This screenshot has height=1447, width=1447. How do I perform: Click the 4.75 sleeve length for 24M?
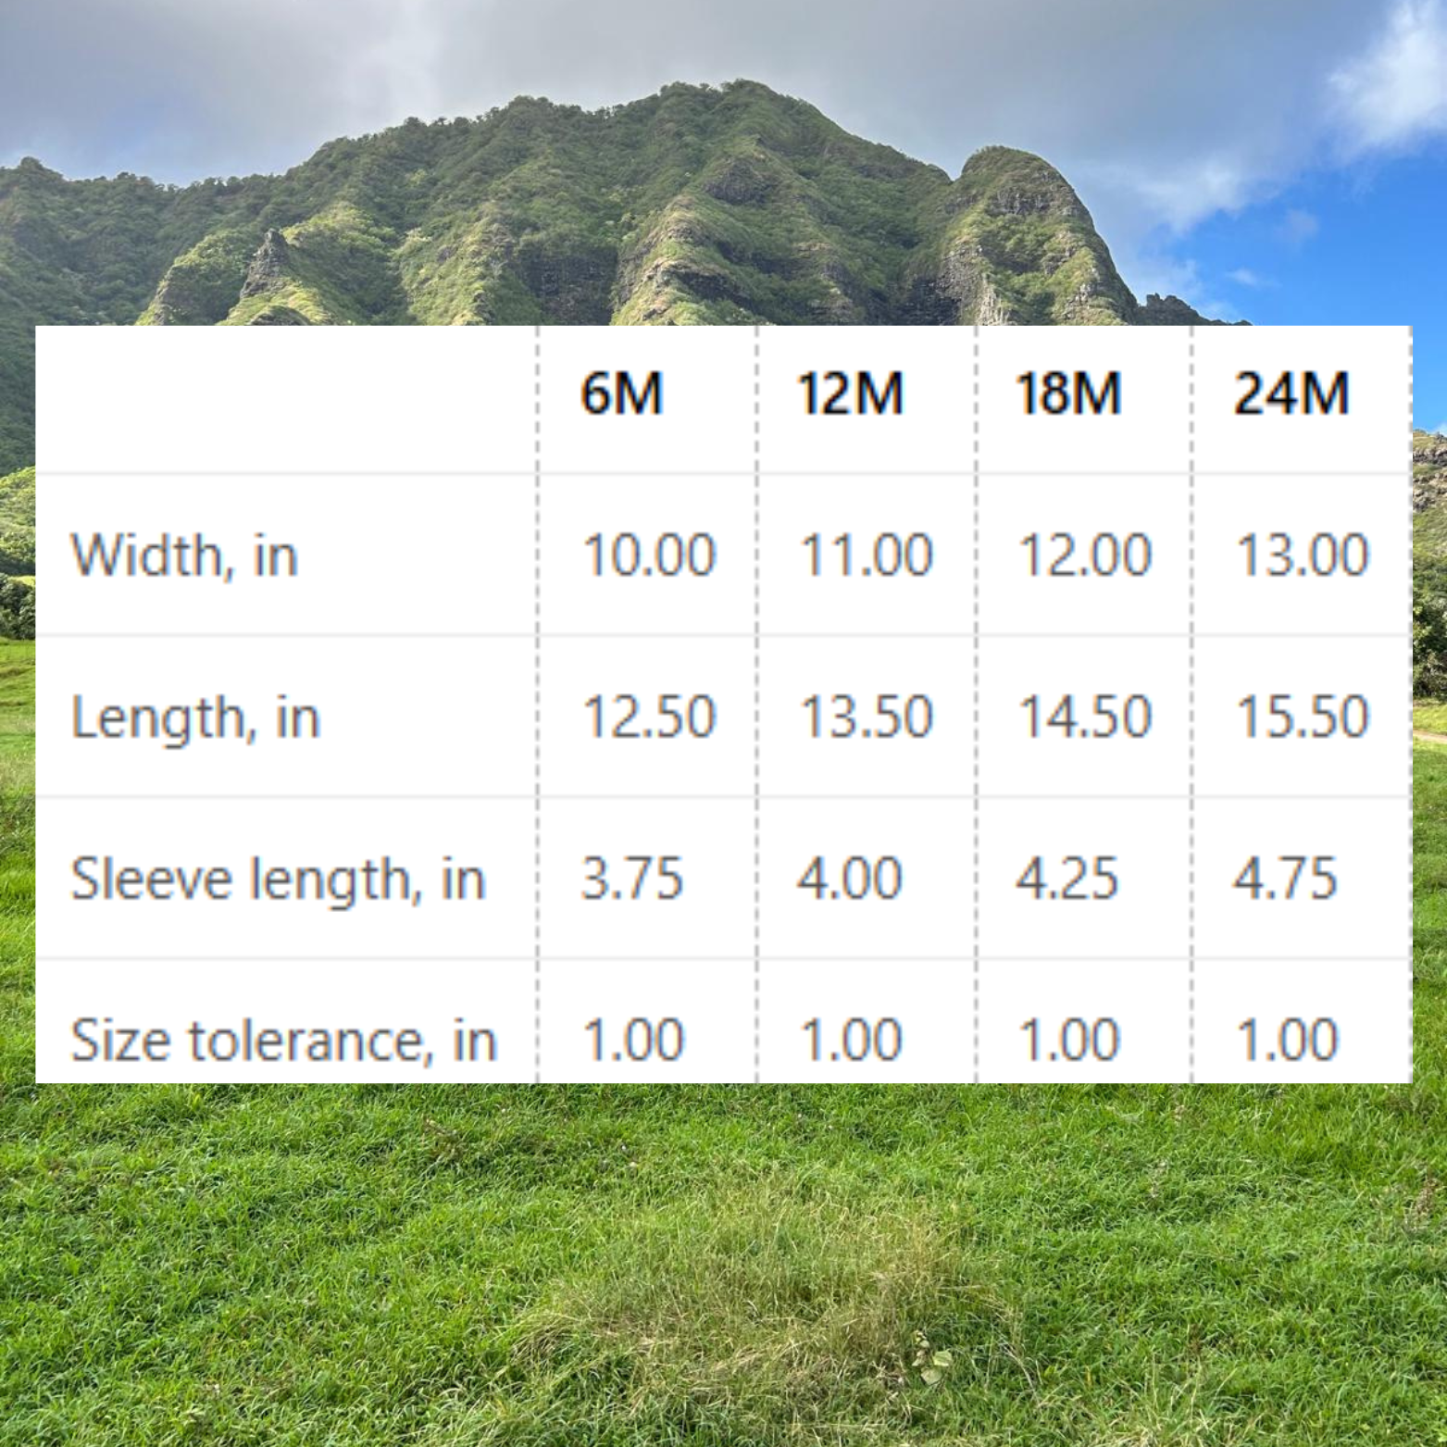1285,879
